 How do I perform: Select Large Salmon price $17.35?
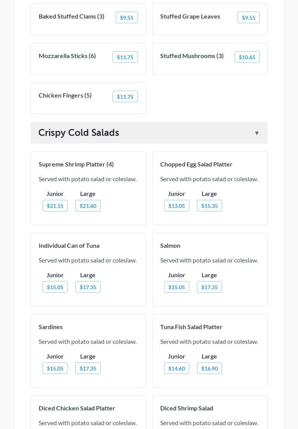coord(209,287)
